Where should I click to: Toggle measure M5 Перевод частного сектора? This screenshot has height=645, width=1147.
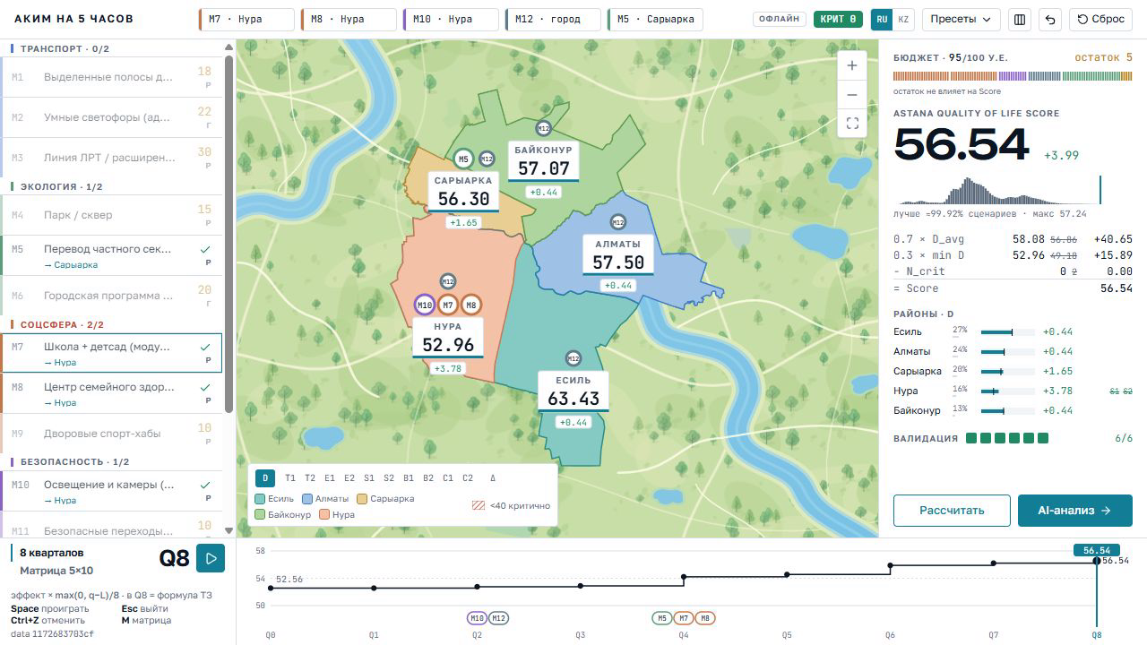111,255
